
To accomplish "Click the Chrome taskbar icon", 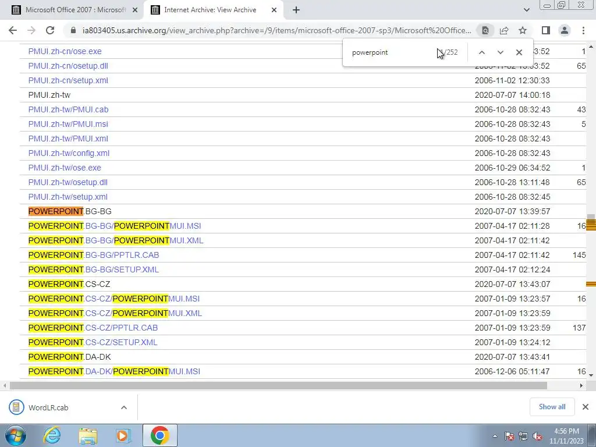I will 159,435.
